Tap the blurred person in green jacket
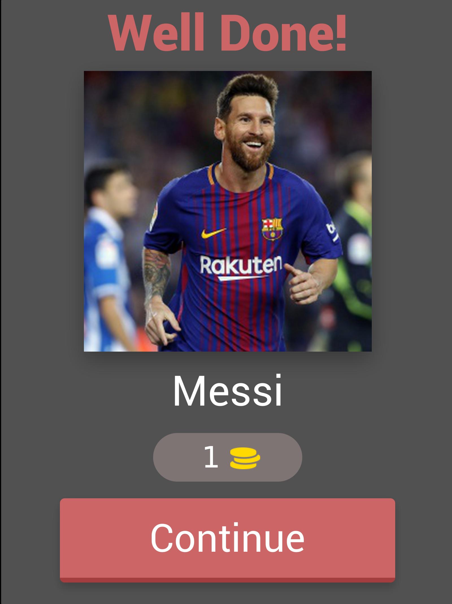The image size is (452, 604). point(353,254)
